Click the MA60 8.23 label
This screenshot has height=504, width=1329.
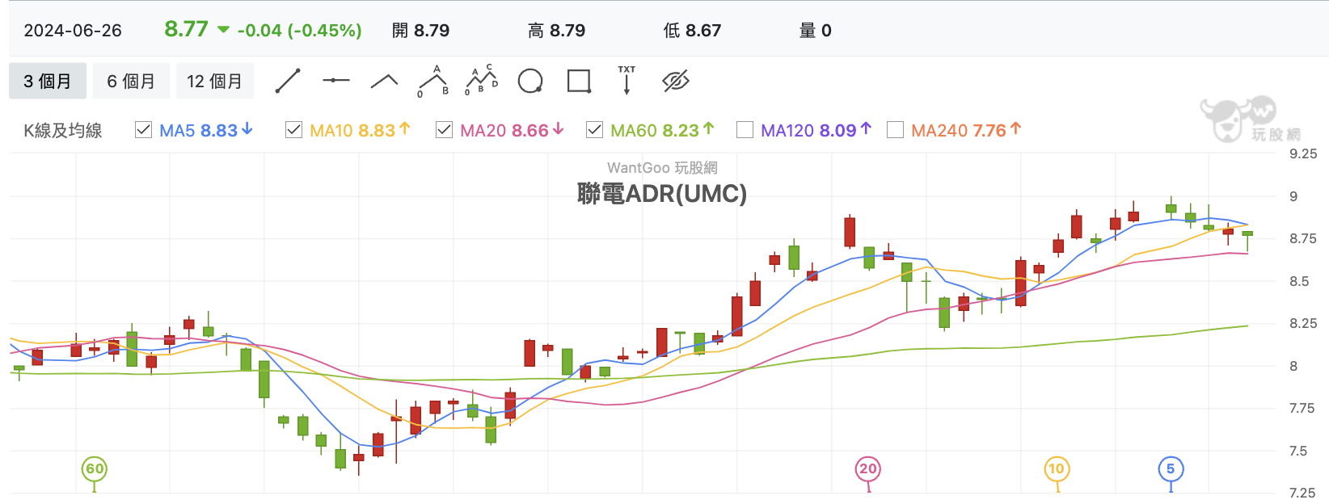(663, 130)
